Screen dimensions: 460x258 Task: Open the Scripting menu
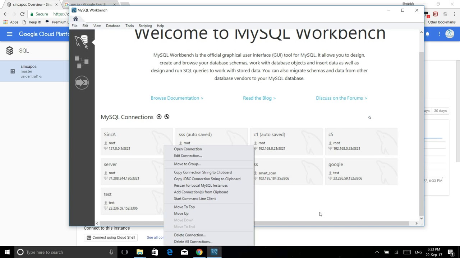point(145,26)
